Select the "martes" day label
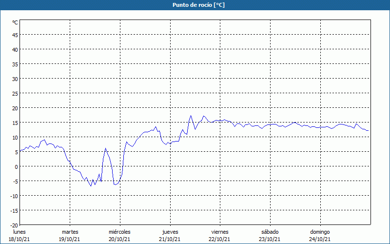390x244 pixels. point(70,232)
